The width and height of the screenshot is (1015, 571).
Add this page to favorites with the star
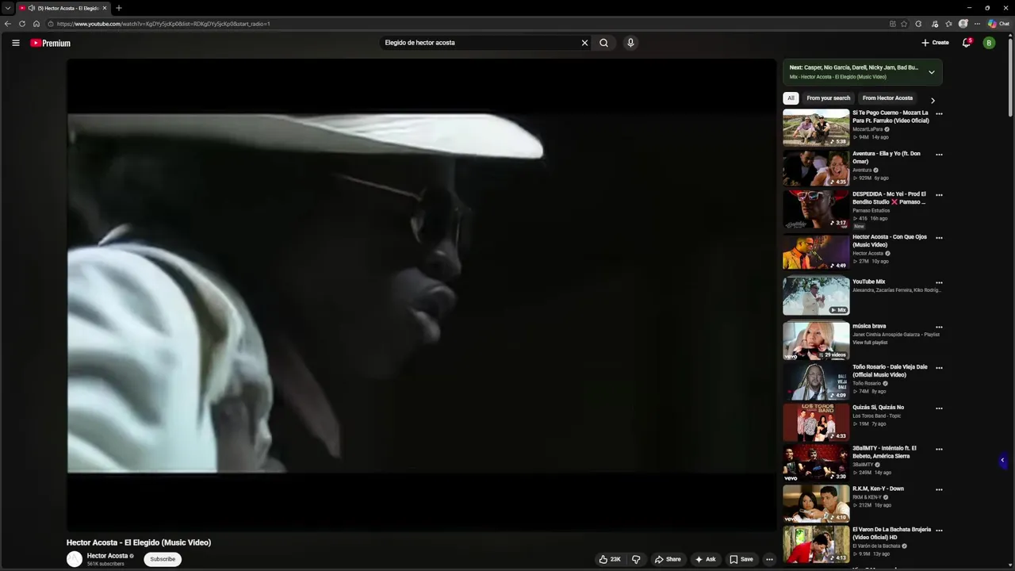click(x=904, y=24)
